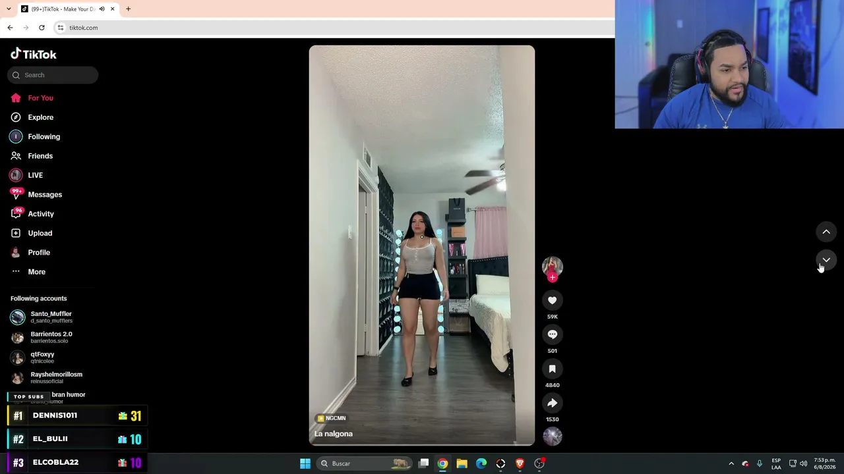Click the video player to pause

(422, 245)
